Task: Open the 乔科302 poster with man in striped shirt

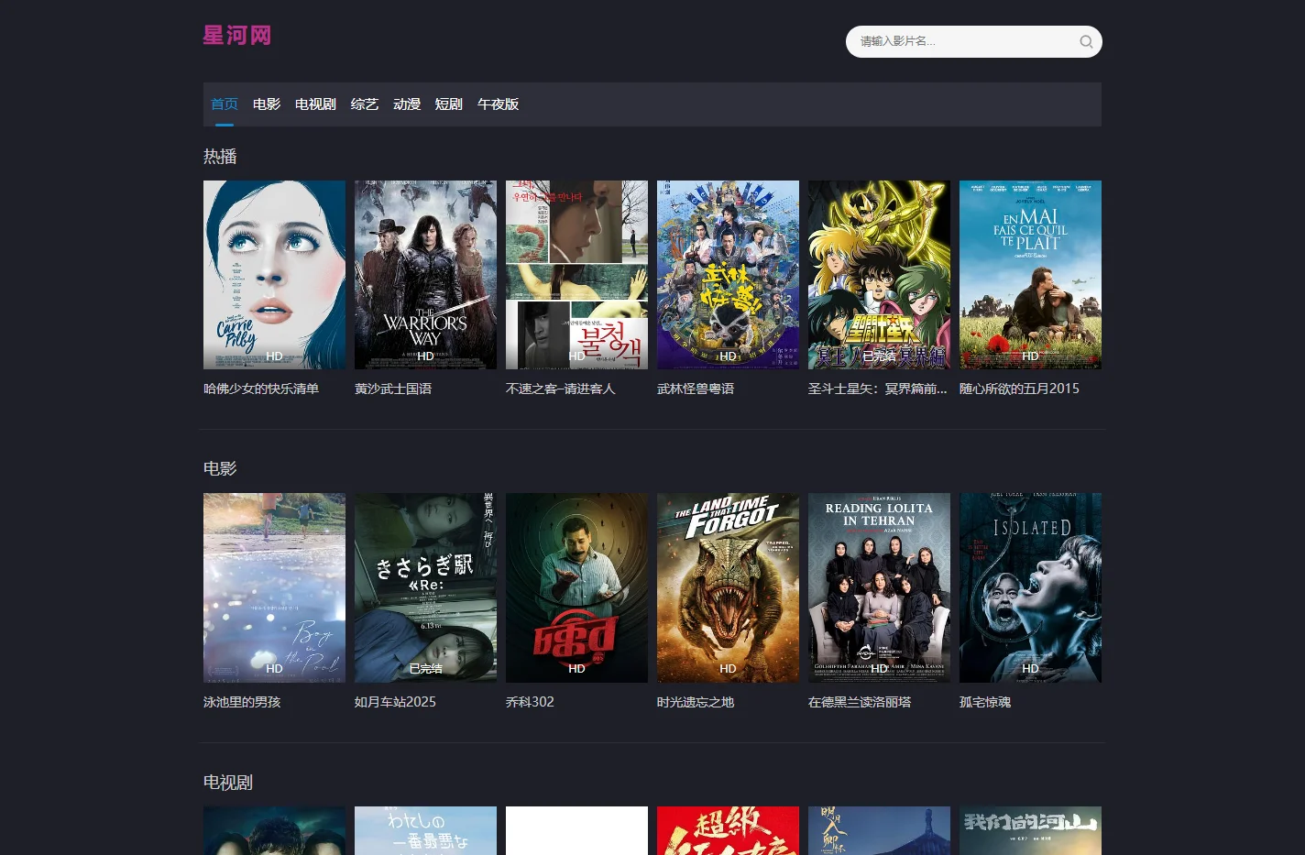Action: pyautogui.click(x=576, y=588)
